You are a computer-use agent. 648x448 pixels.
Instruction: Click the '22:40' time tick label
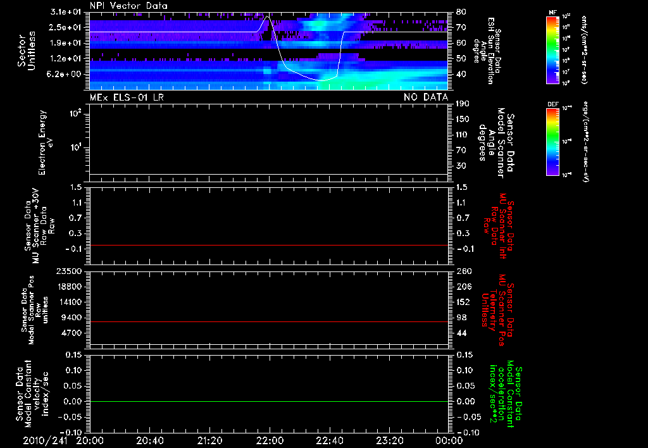click(x=329, y=440)
